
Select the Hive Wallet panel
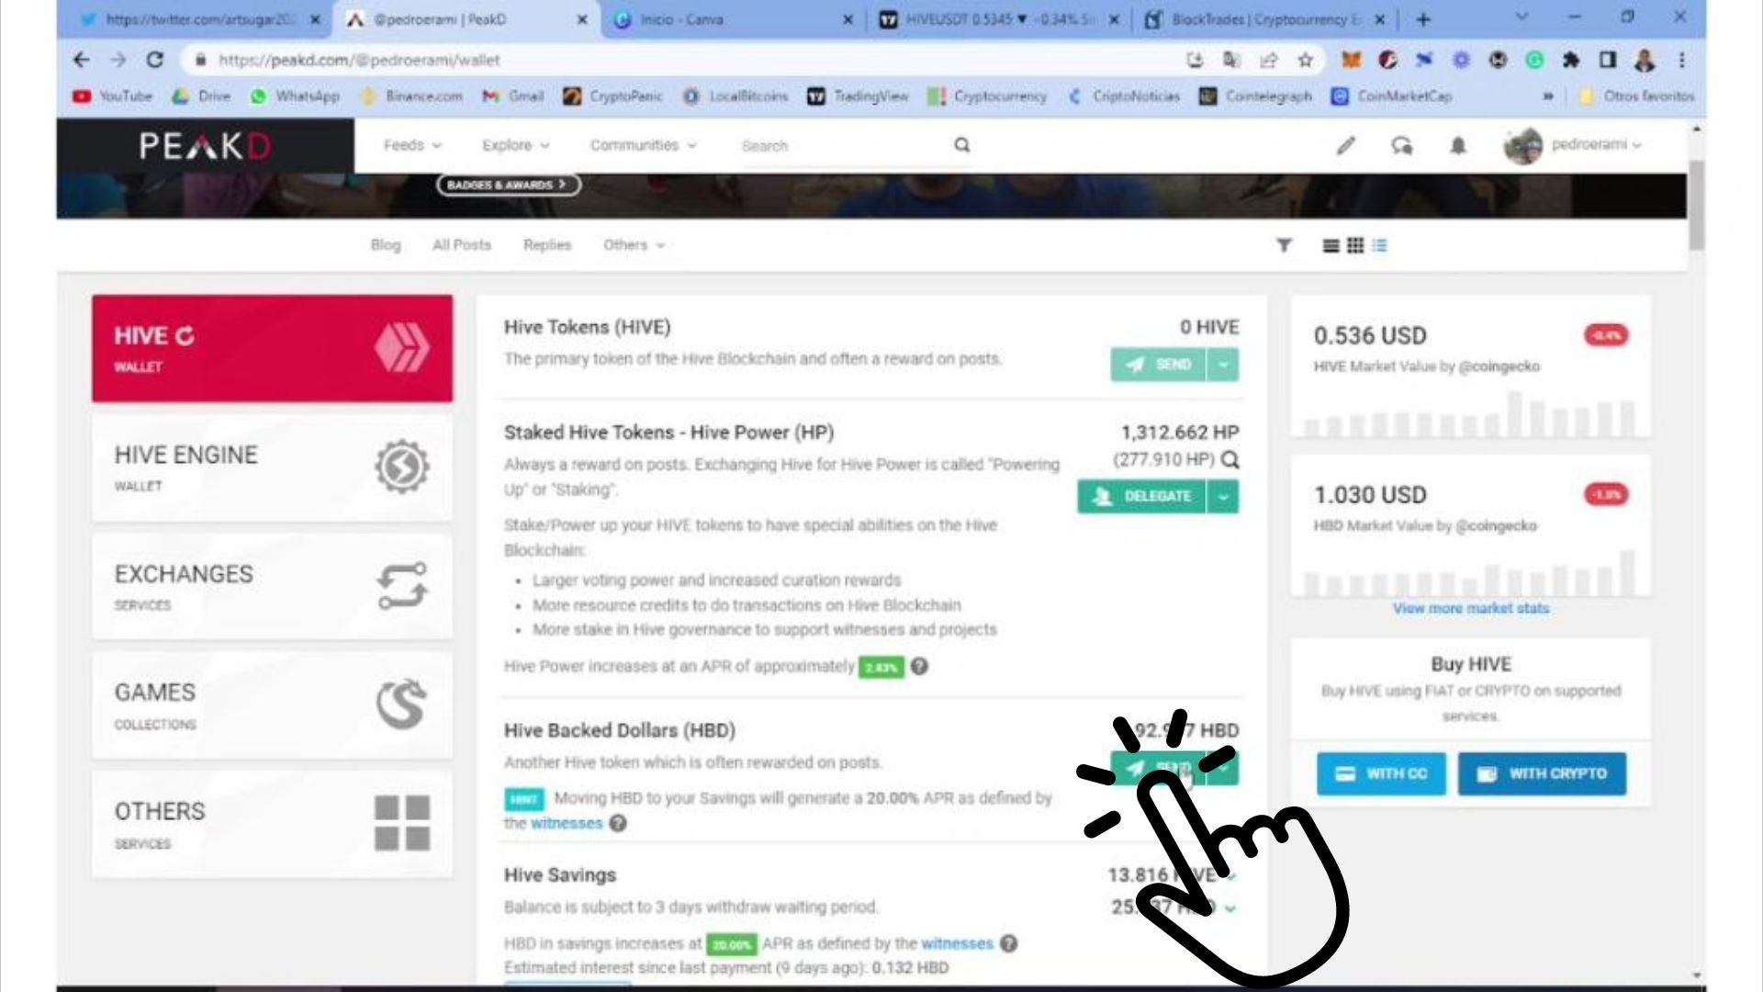pyautogui.click(x=273, y=348)
